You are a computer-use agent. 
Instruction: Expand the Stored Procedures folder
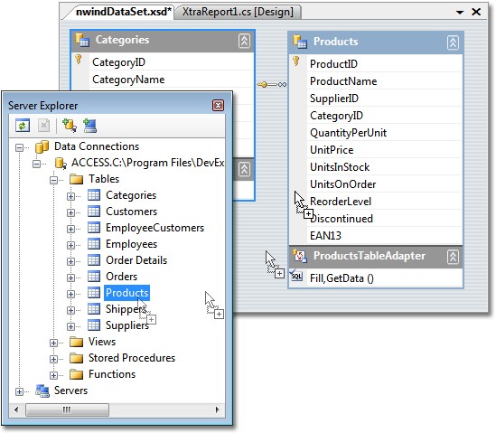click(x=53, y=359)
